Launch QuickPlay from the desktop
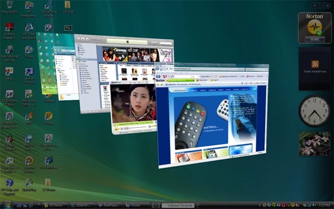334x209 pixels. [29, 185]
